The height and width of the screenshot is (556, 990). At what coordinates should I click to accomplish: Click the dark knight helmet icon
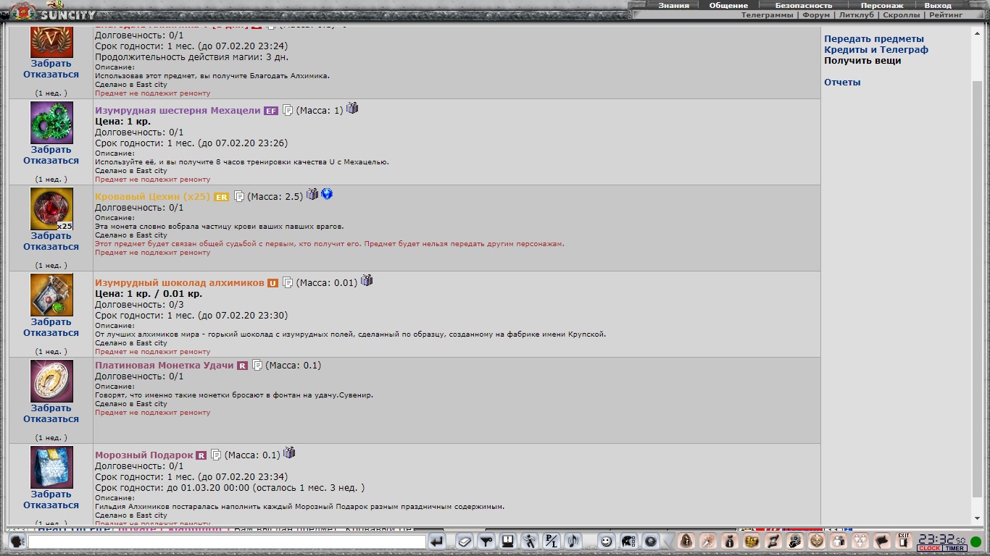(795, 542)
